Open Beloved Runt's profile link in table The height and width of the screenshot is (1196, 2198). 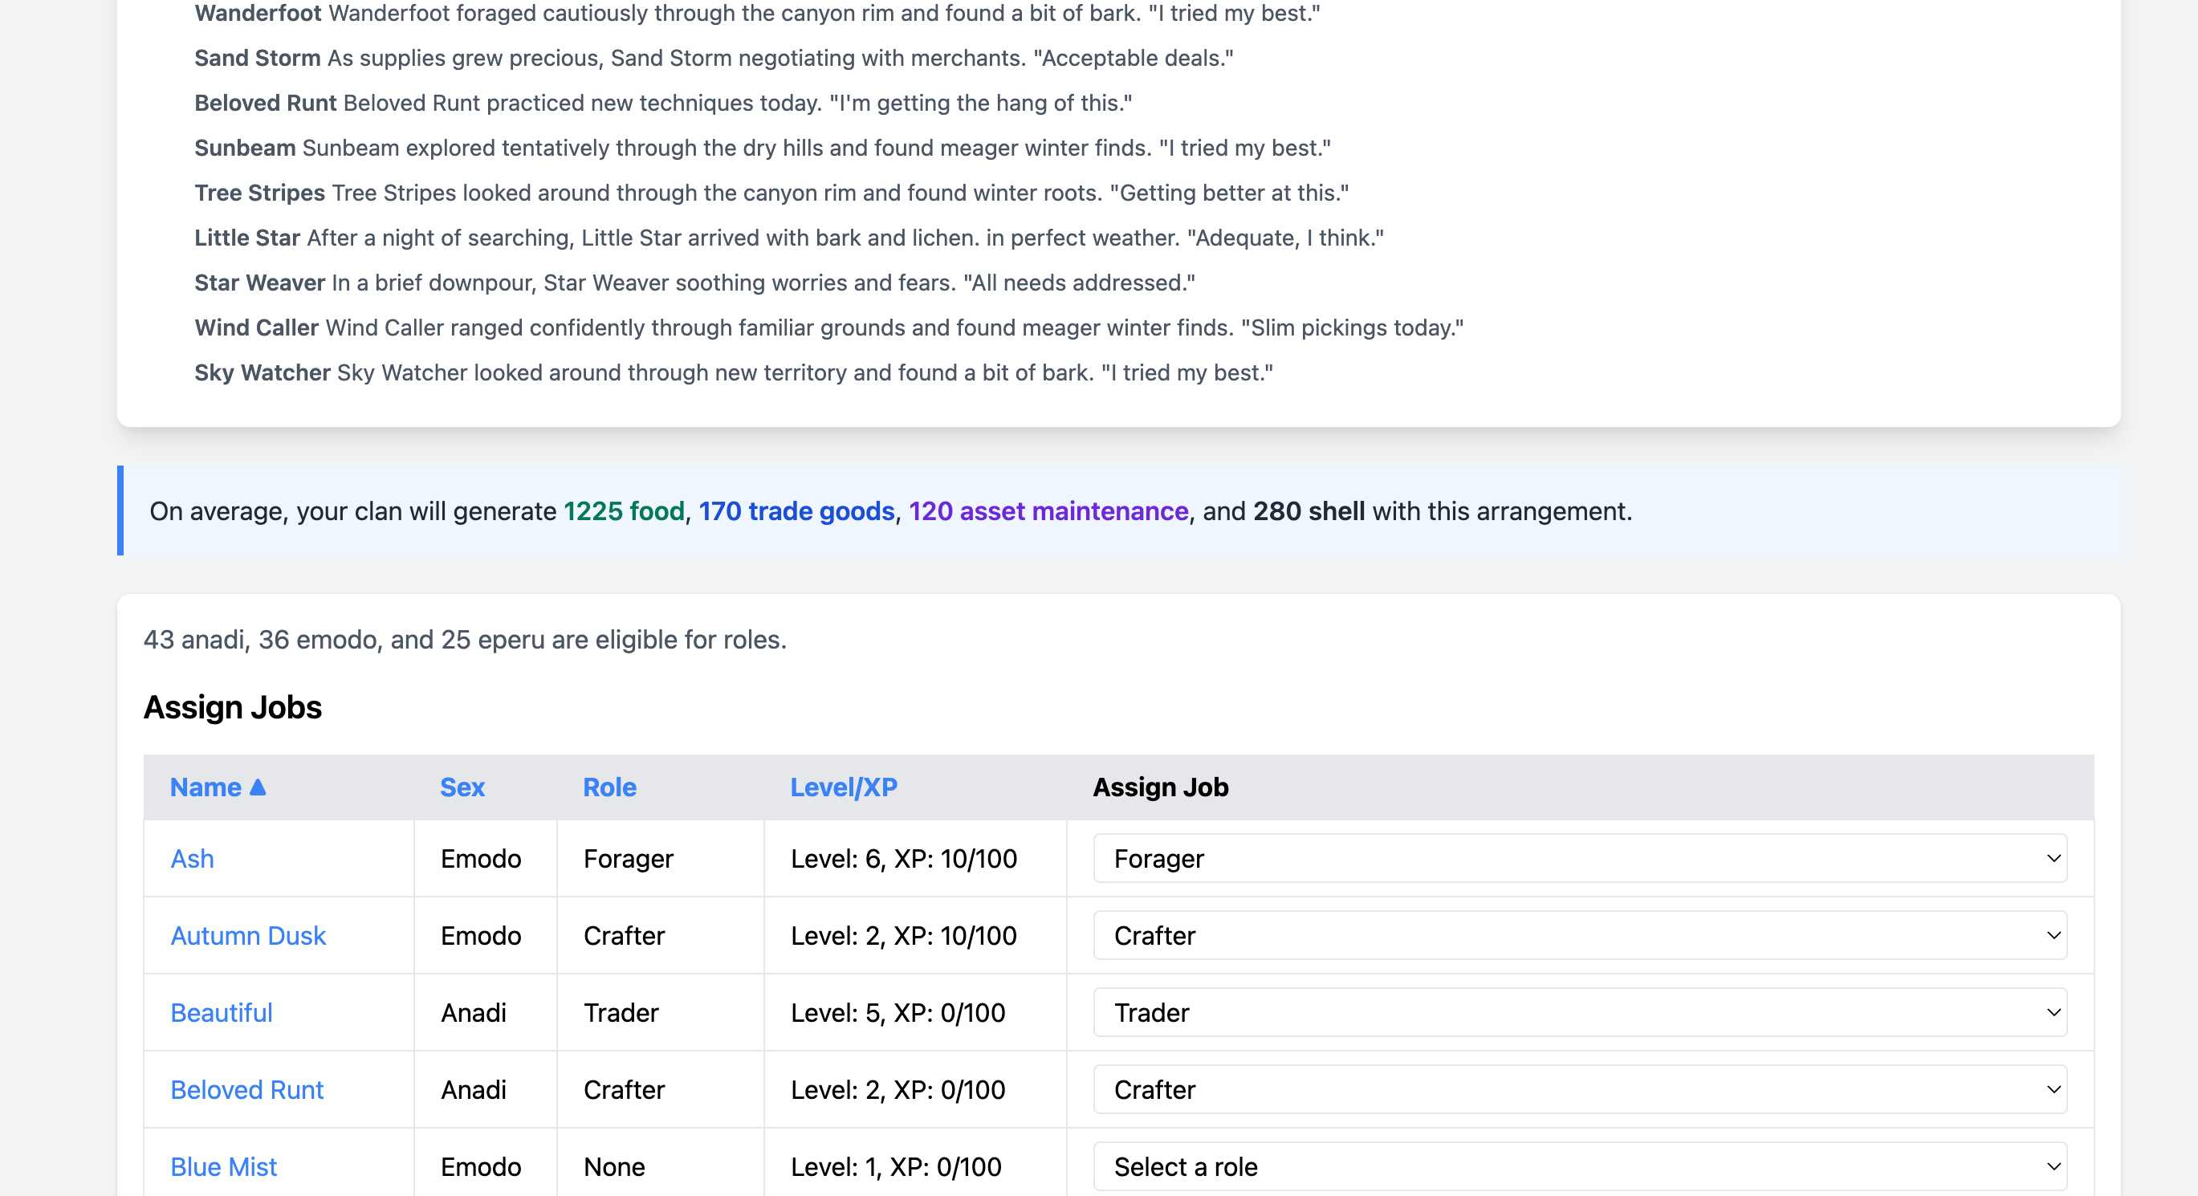246,1088
